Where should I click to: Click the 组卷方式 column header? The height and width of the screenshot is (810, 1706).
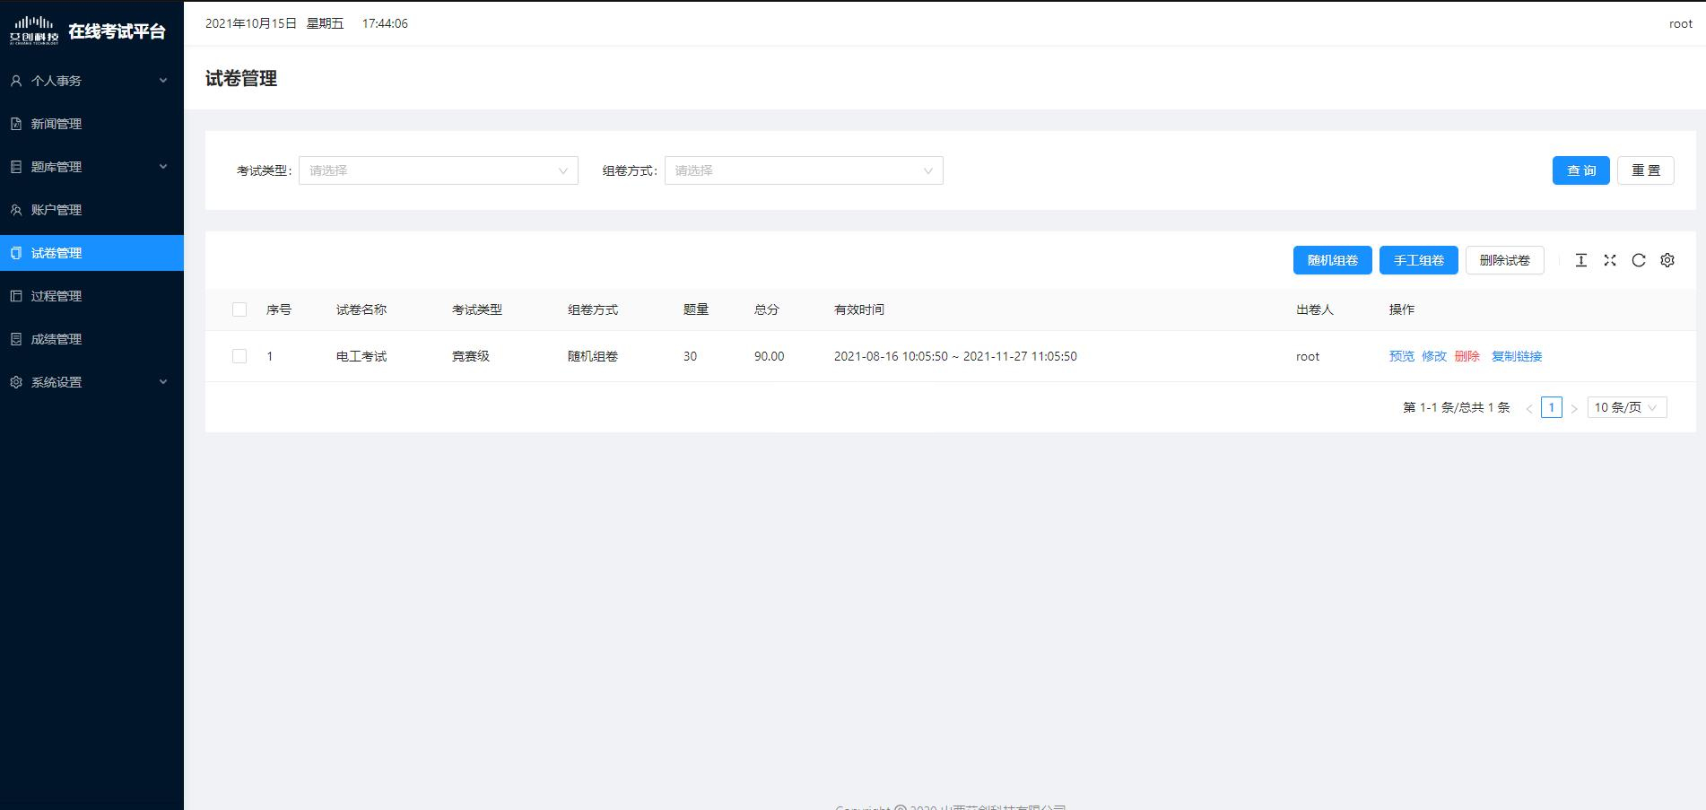(593, 309)
